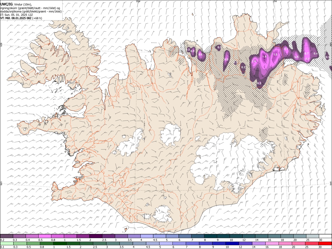Select the 0.1 pale green rain legend swatch

(x=6, y=243)
